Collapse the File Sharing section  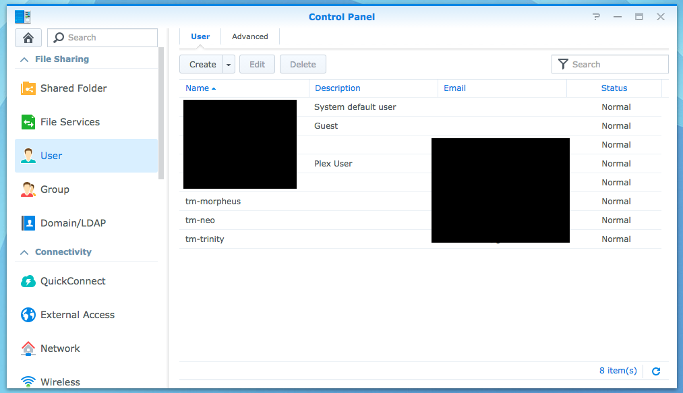25,59
